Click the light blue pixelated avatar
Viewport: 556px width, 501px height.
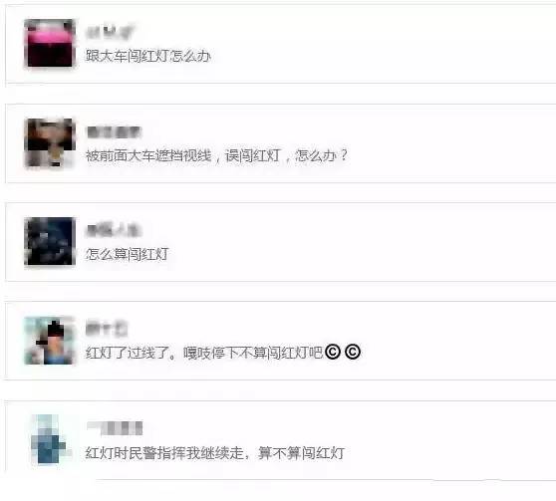[49, 439]
